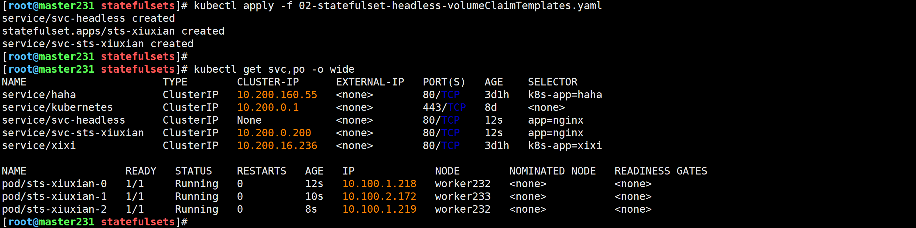Screen dimensions: 916x228
Task: Click the age 8d of kubernetes service
Action: (x=491, y=107)
